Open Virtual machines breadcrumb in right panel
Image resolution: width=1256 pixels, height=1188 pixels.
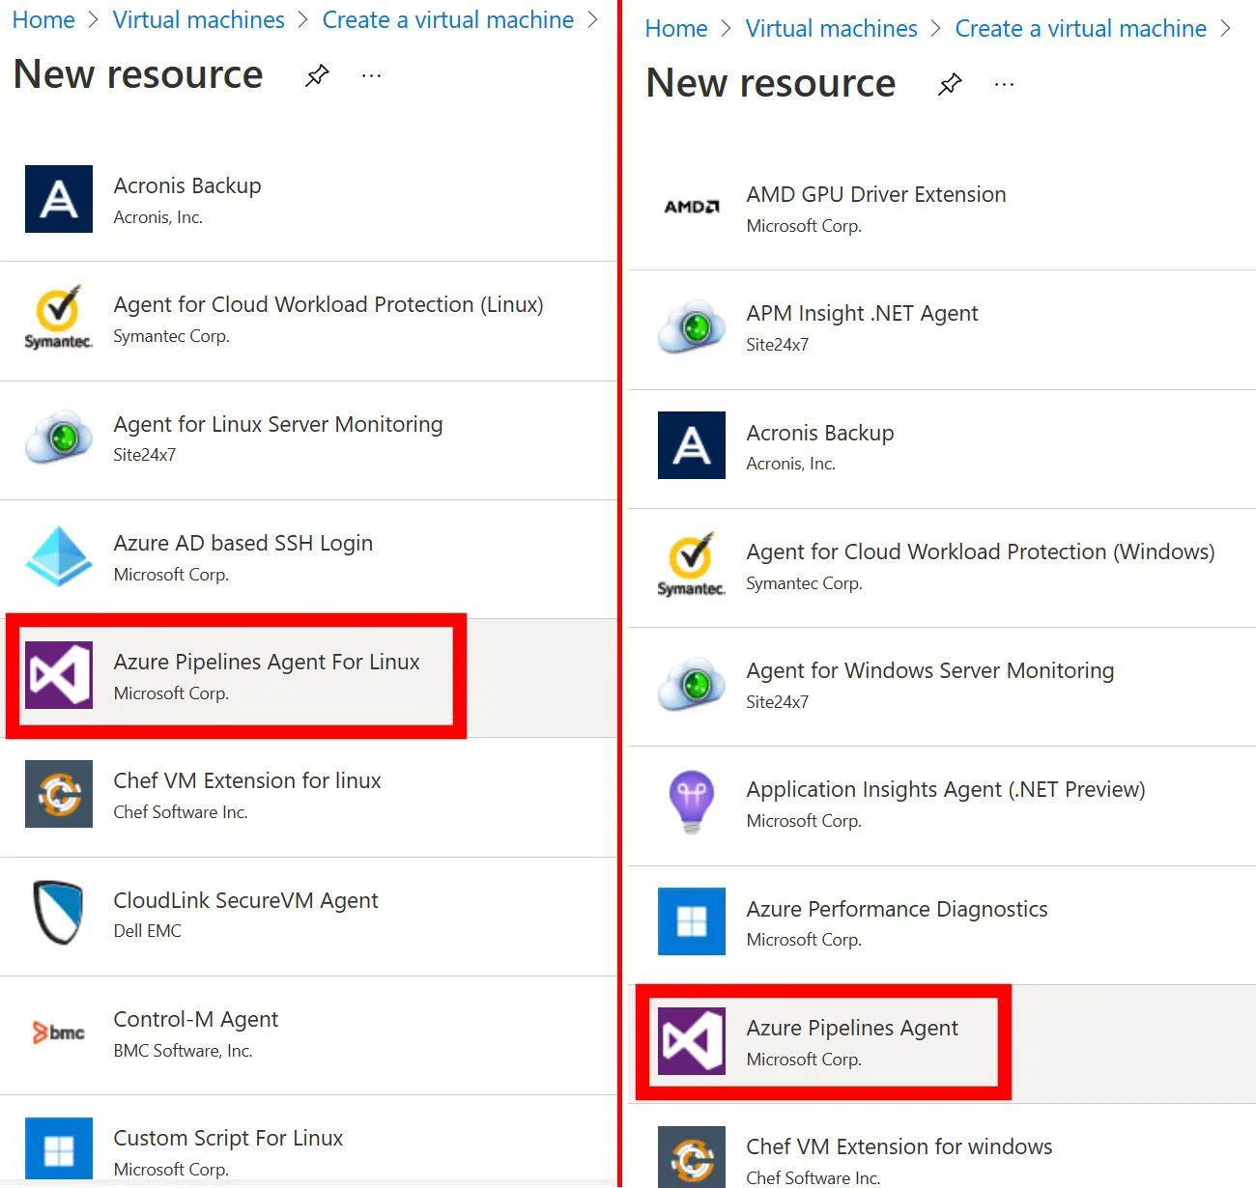coord(832,28)
